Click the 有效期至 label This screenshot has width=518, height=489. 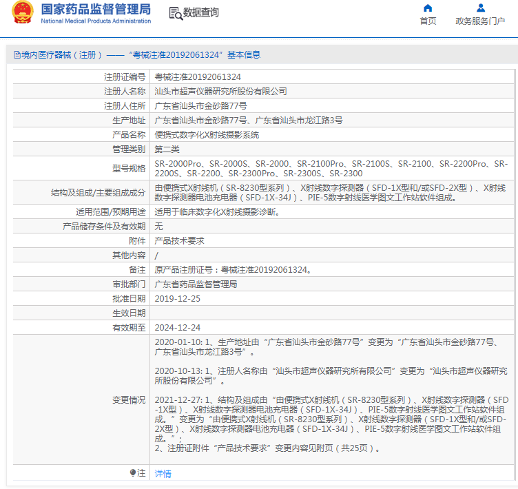click(129, 328)
